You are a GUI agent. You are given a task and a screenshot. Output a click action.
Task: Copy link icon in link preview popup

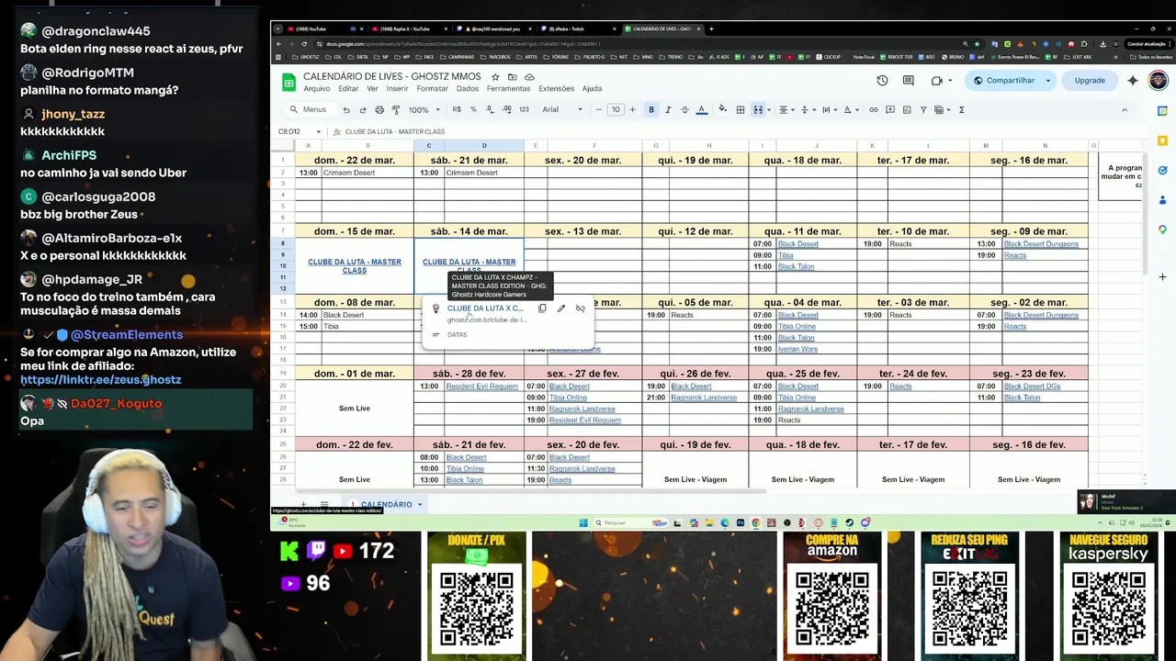tap(542, 308)
